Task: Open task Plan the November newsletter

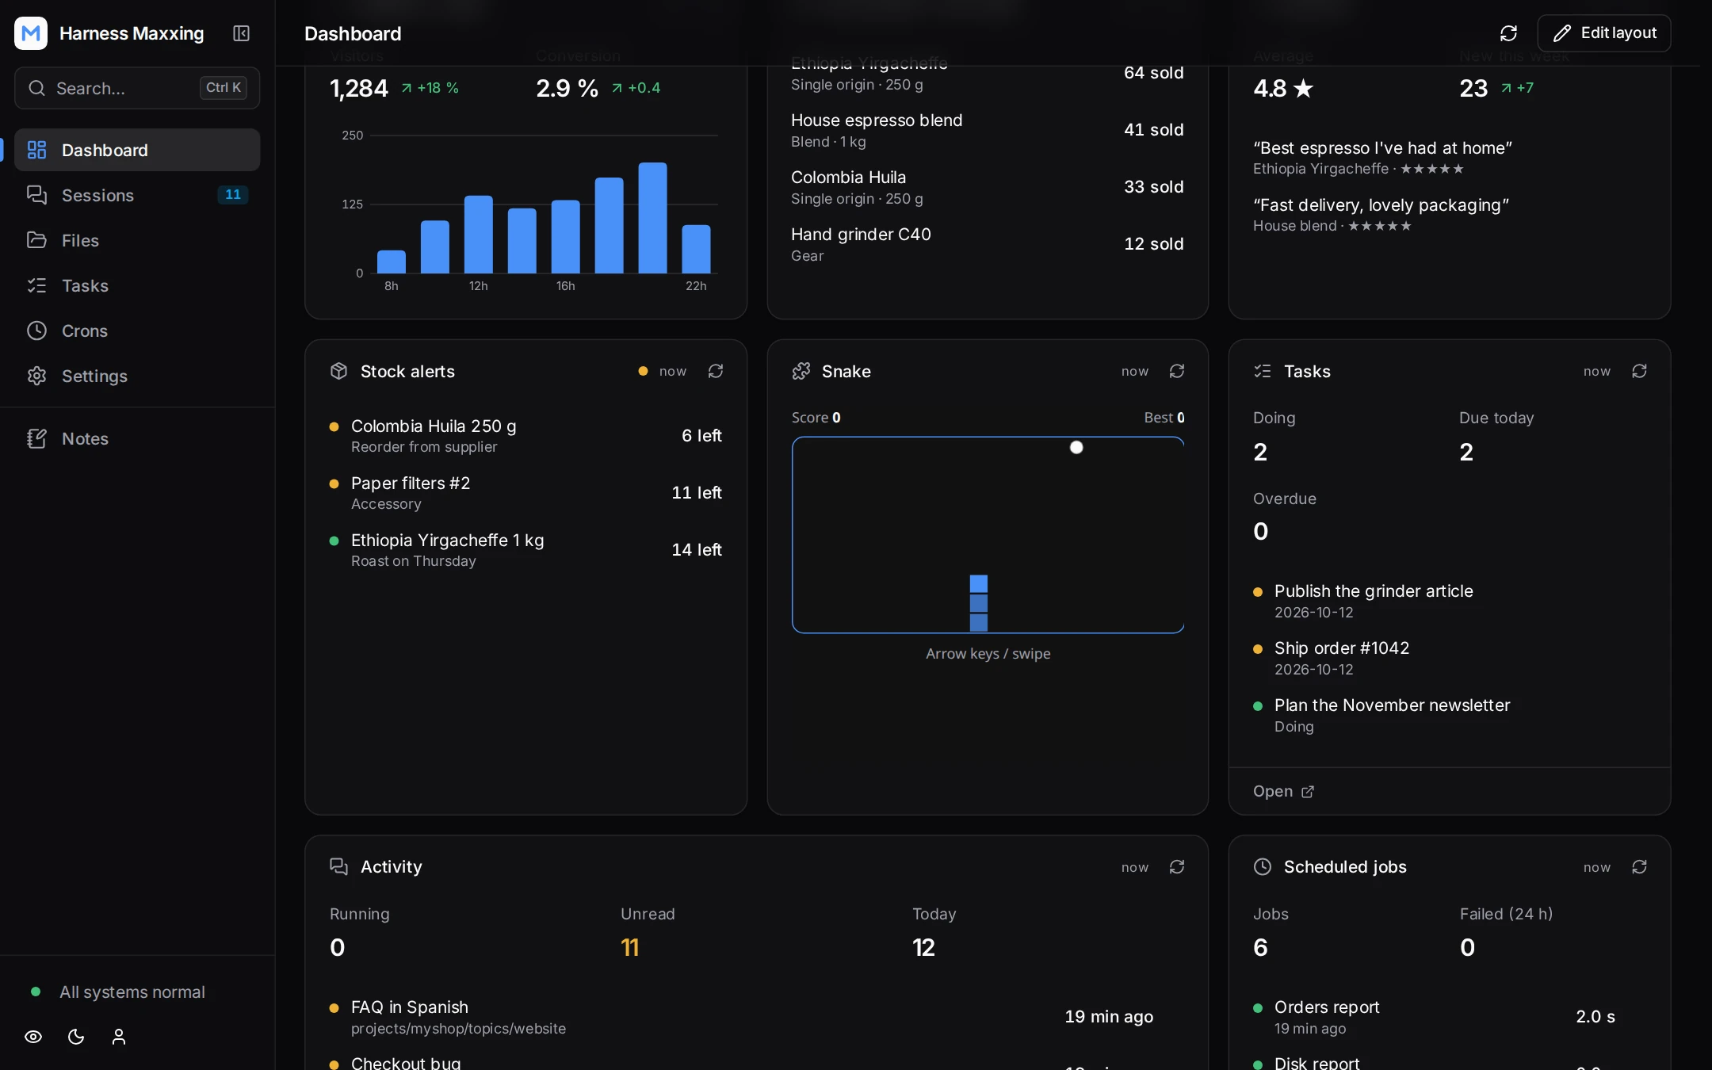Action: 1449,715
